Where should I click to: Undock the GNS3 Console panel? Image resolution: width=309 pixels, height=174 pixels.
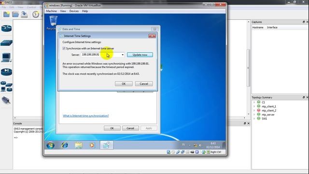pyautogui.click(x=245, y=123)
